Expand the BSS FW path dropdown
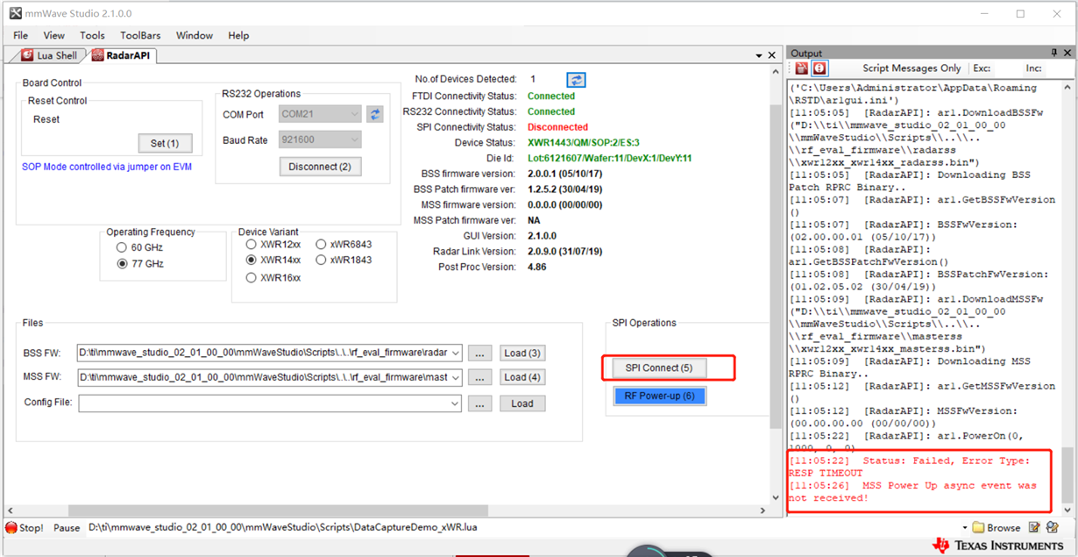The height and width of the screenshot is (557, 1078). (x=455, y=353)
